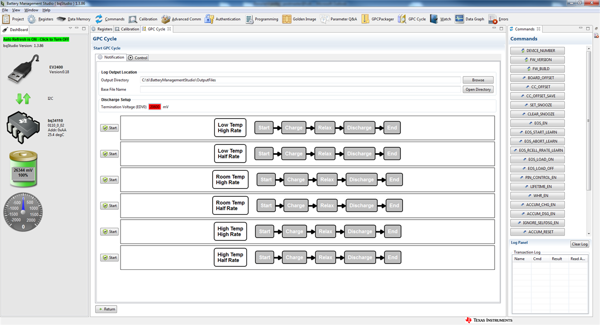Click the Return button

pyautogui.click(x=106, y=309)
